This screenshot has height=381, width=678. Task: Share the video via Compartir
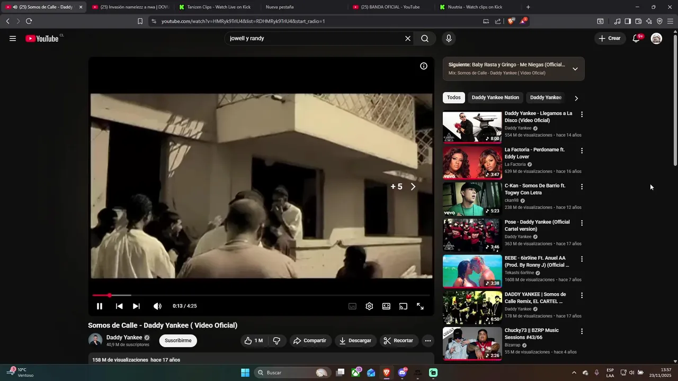coord(310,341)
